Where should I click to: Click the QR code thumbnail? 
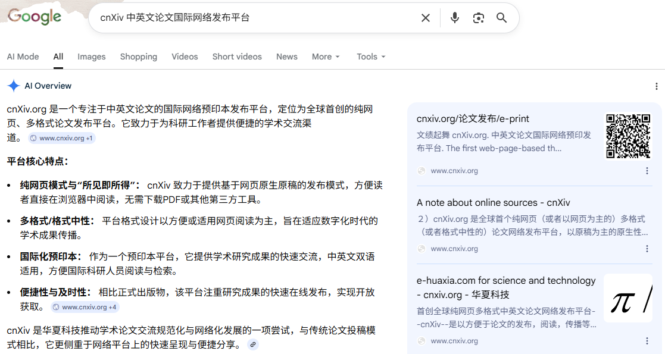click(x=628, y=136)
